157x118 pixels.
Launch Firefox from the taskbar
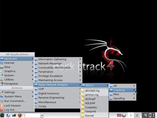click(x=20, y=115)
